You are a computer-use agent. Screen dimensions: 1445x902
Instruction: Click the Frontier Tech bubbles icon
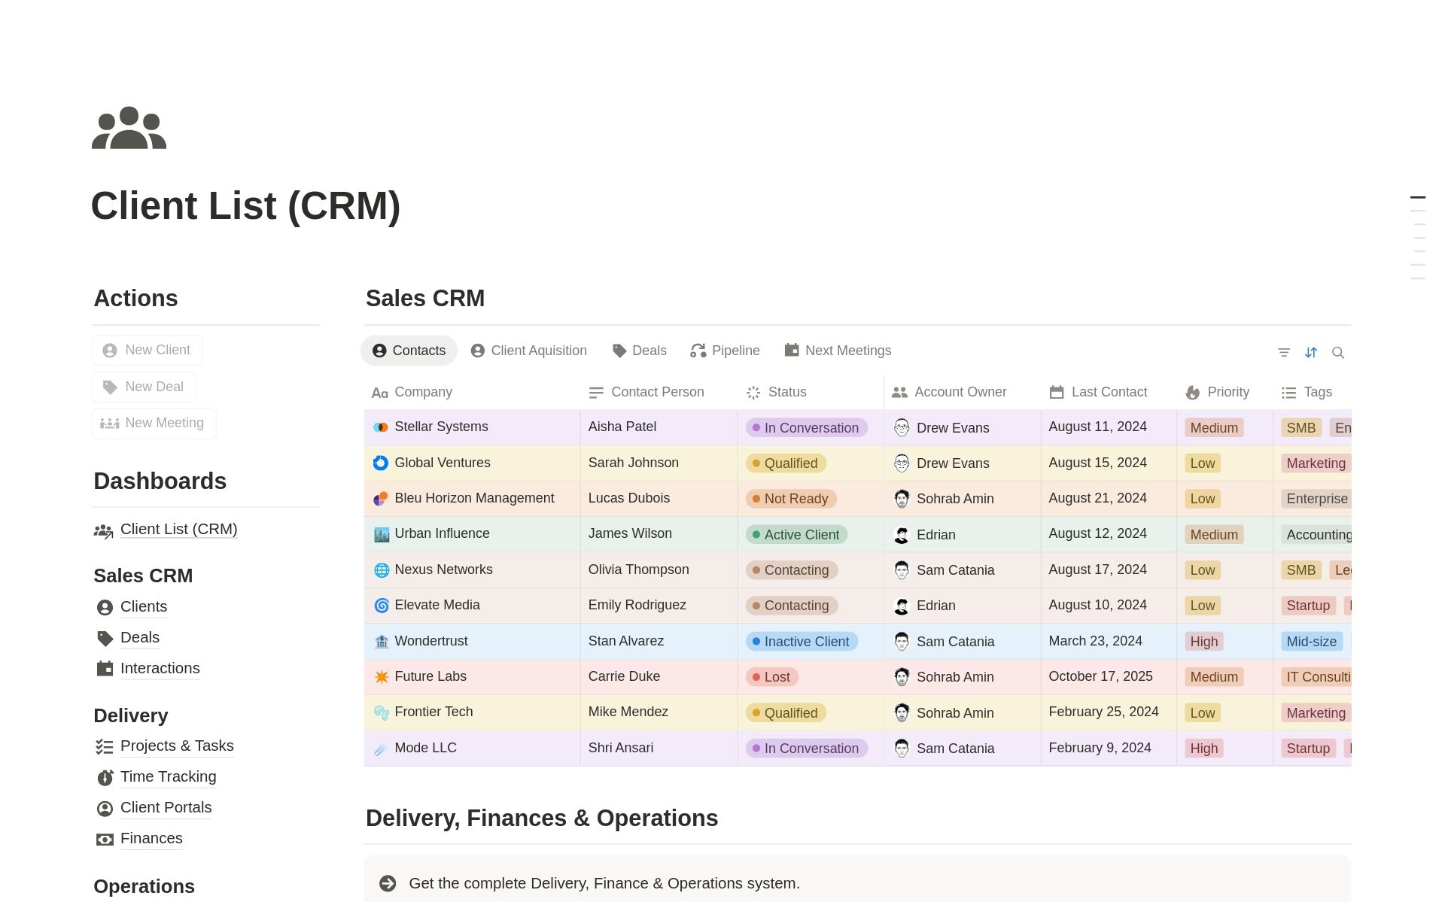381,712
